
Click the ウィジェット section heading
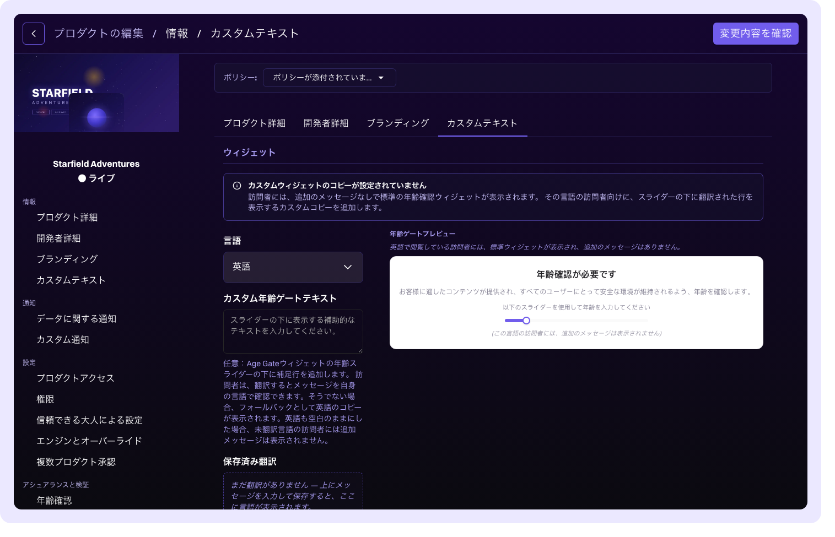[249, 153]
